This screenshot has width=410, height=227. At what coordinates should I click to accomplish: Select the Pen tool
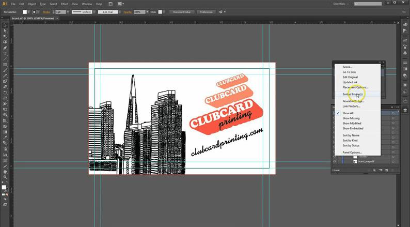point(5,48)
